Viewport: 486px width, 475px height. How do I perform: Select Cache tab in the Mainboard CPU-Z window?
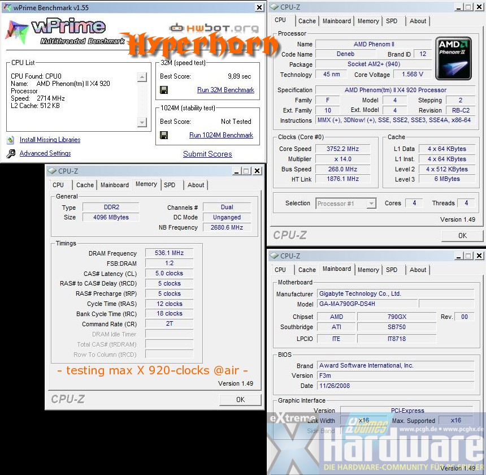(307, 270)
